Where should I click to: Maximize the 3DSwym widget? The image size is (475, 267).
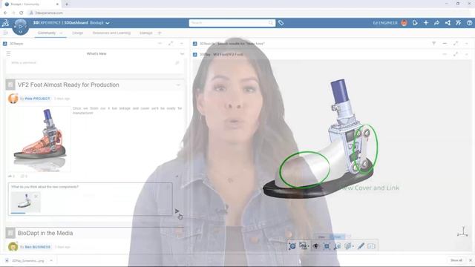(x=171, y=44)
